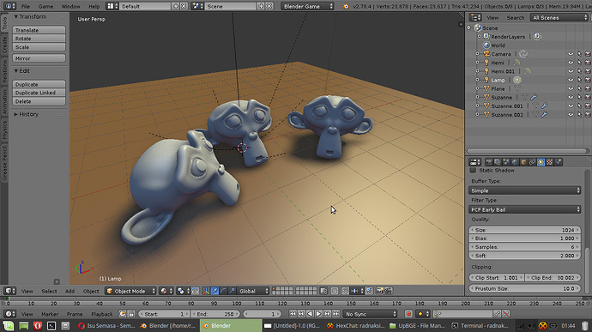Click the OpenGL render active viewport icon
This screenshot has height=332, width=592.
pyautogui.click(x=379, y=291)
